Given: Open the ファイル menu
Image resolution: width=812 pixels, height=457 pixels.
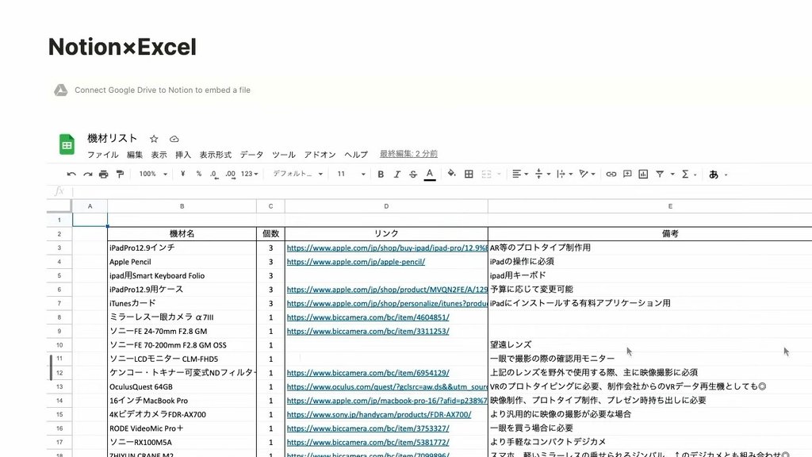Looking at the screenshot, I should (x=102, y=155).
